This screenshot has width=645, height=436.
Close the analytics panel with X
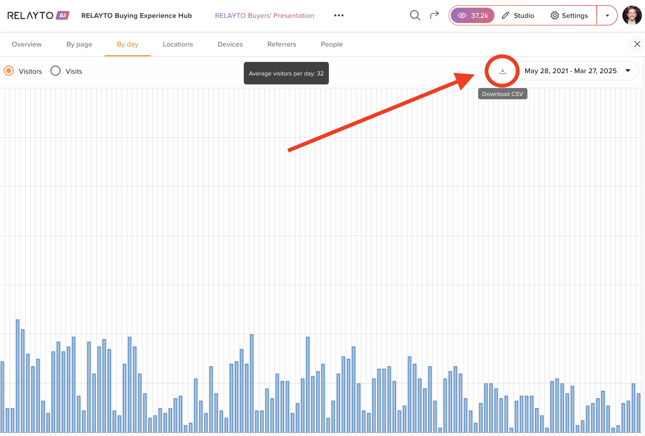(637, 44)
